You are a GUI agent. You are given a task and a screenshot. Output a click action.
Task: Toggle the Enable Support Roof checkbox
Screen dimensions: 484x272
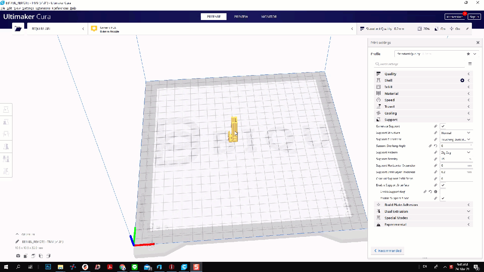443,192
